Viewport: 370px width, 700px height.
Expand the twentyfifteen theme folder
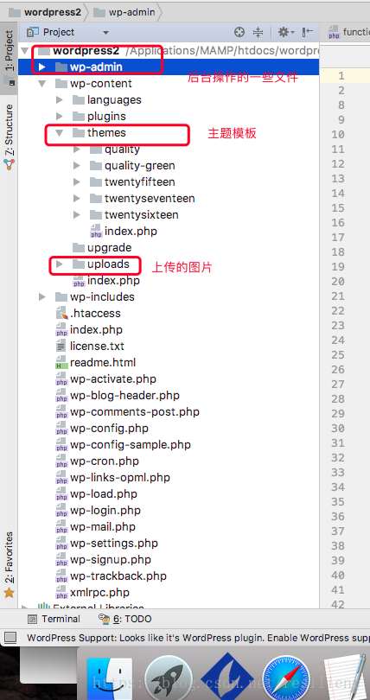pos(77,182)
